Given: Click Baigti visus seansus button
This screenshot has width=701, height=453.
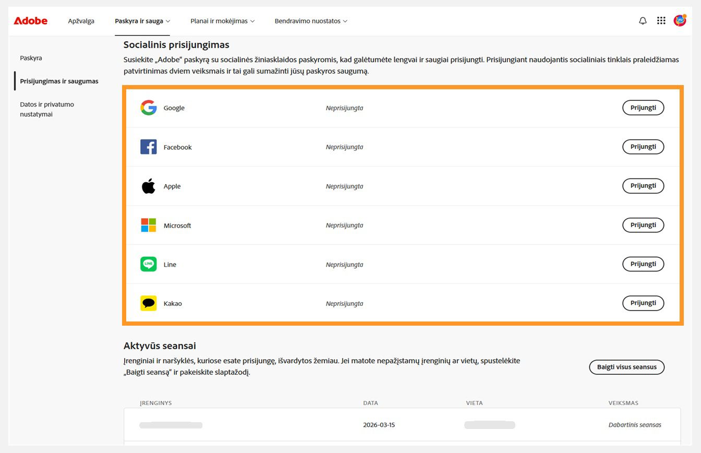Looking at the screenshot, I should 626,367.
